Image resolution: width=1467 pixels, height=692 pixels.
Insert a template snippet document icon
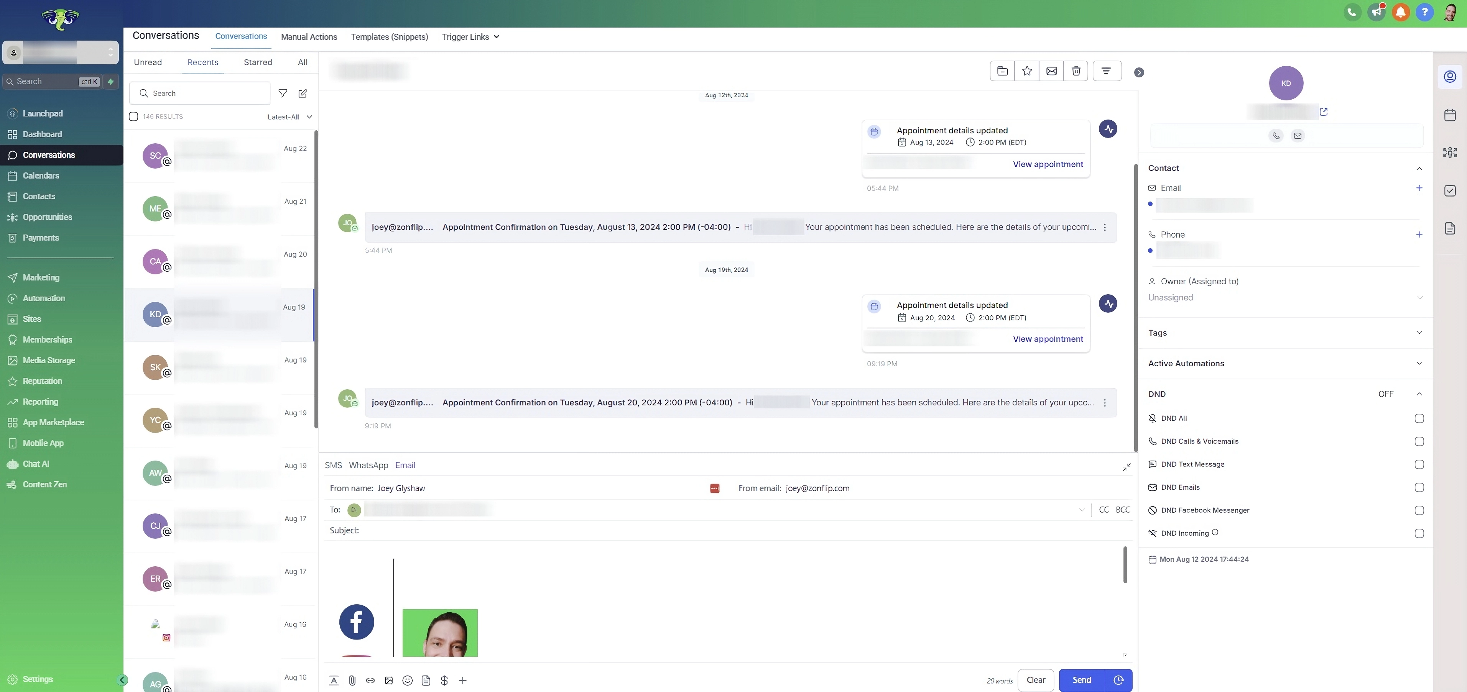[426, 680]
